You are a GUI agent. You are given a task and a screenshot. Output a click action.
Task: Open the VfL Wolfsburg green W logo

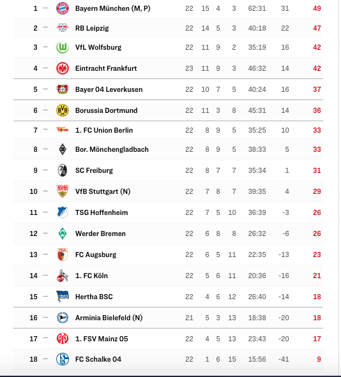pyautogui.click(x=63, y=47)
